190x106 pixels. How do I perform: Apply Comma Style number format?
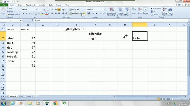click(x=96, y=14)
